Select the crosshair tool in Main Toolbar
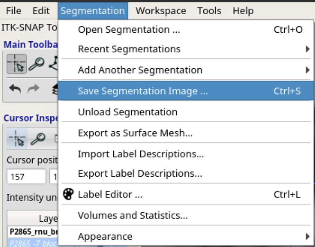This screenshot has height=247, width=315. (16, 63)
